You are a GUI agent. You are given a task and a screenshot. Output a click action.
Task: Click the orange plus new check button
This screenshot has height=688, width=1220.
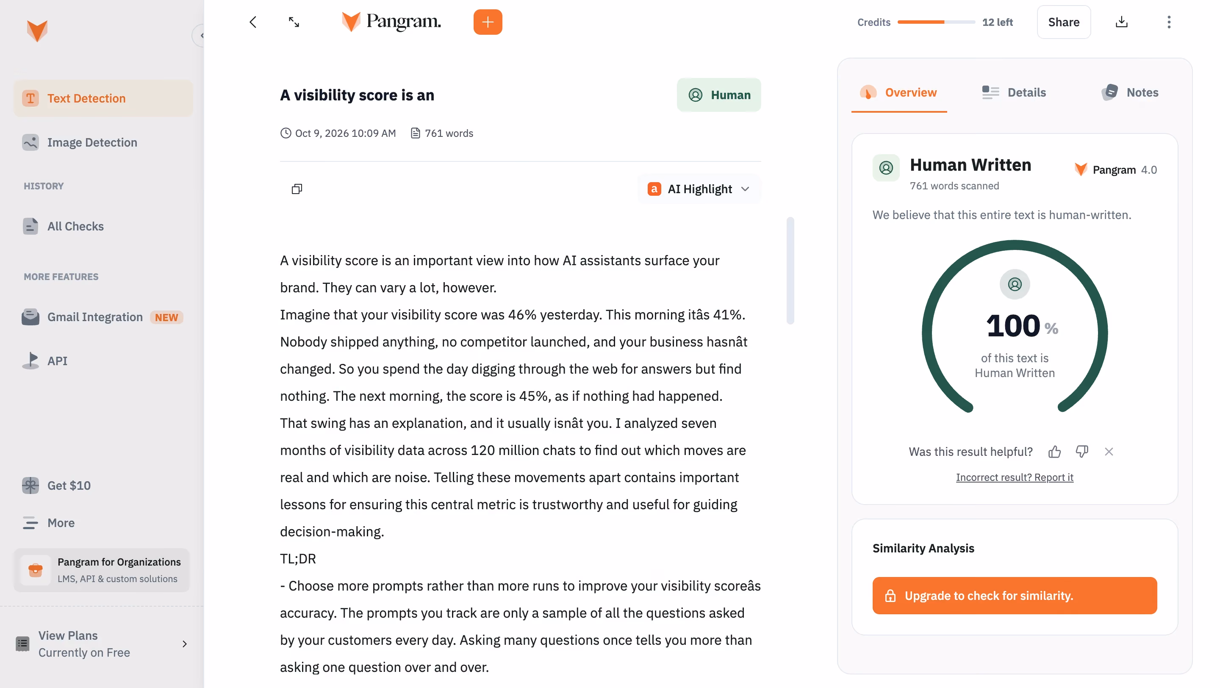pyautogui.click(x=487, y=22)
